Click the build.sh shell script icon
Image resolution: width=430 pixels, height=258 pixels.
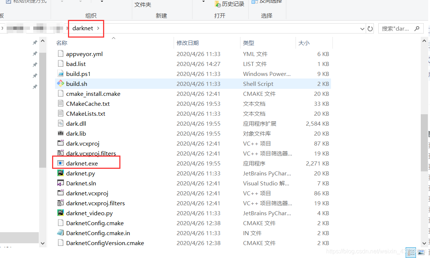pos(61,83)
